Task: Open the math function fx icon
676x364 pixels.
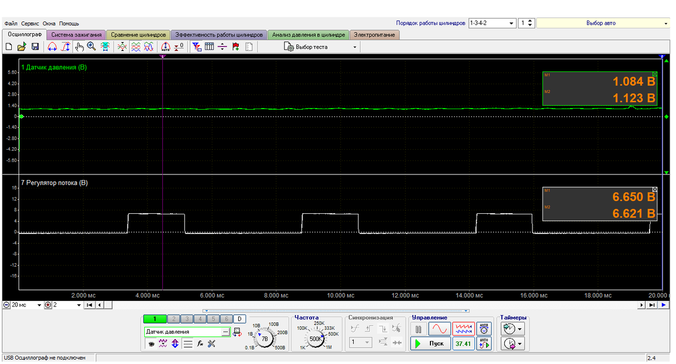Action: coord(200,344)
